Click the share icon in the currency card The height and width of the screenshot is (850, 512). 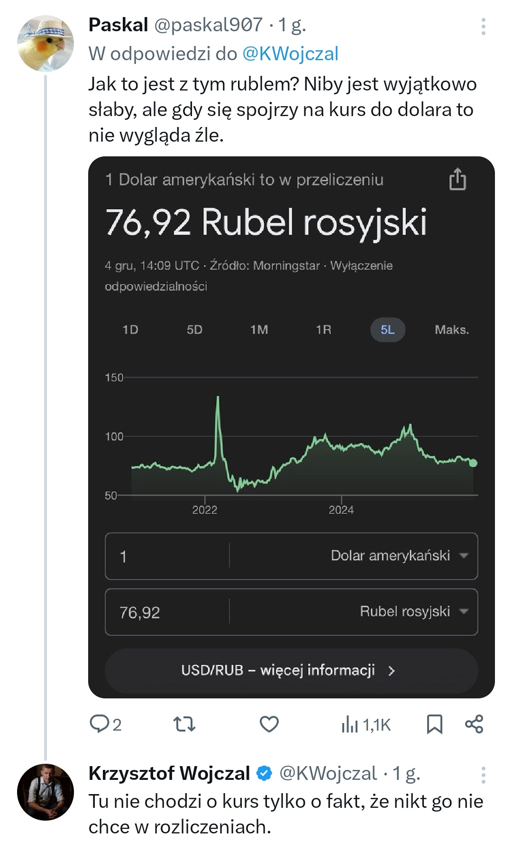click(457, 179)
